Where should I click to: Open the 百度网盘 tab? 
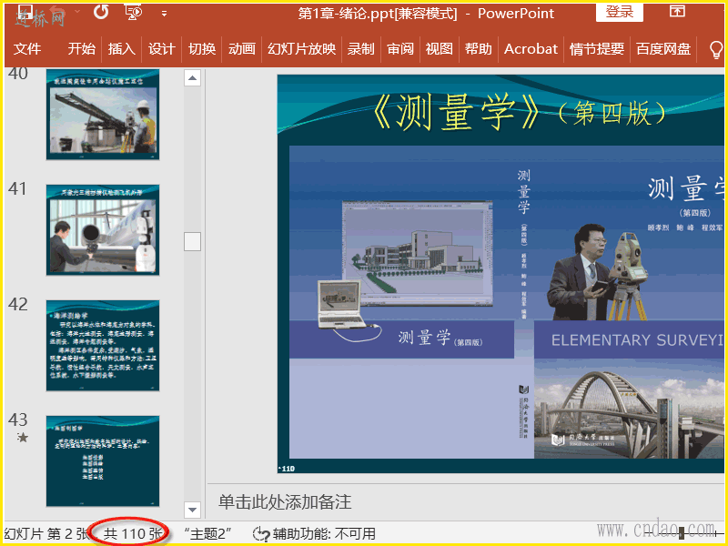[663, 49]
